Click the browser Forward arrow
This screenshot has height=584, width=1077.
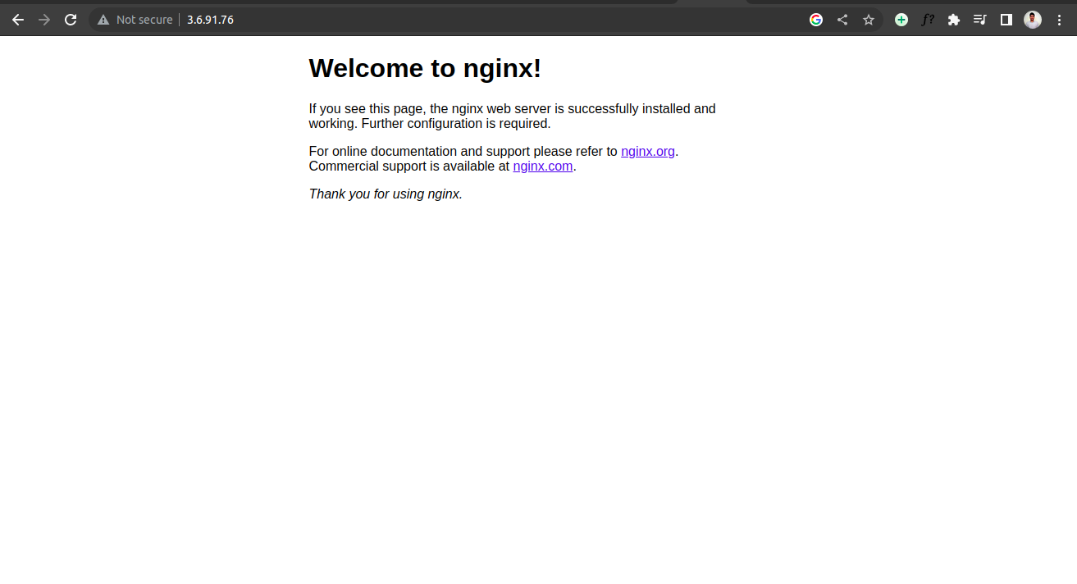tap(44, 20)
